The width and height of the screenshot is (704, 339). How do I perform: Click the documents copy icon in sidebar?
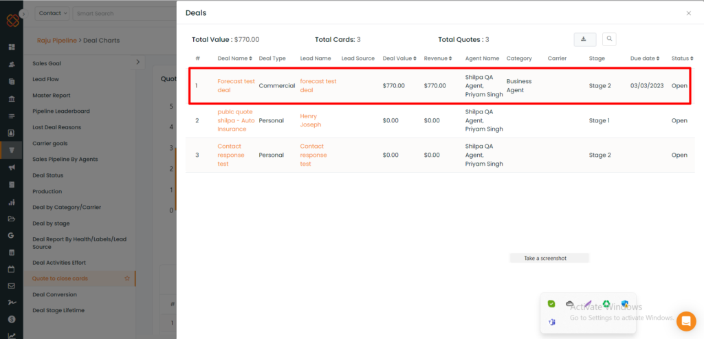click(x=12, y=81)
